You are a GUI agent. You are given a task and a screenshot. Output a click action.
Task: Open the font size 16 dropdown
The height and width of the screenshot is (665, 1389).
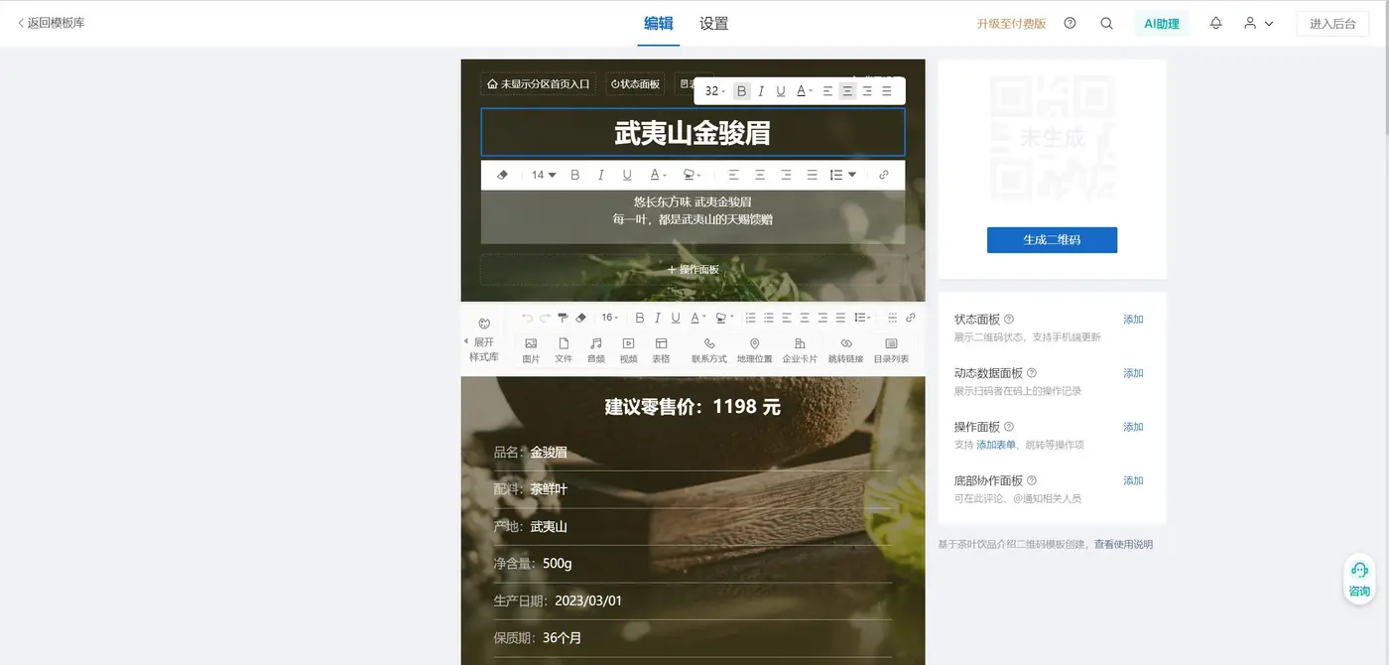(609, 318)
